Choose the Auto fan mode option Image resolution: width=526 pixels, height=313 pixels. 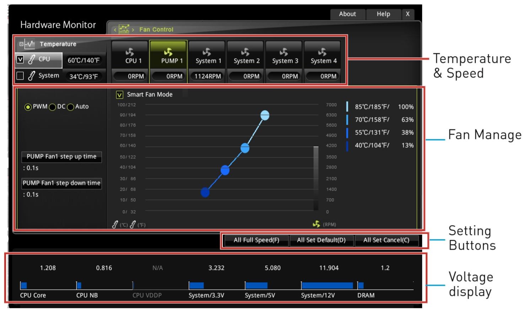tap(71, 107)
